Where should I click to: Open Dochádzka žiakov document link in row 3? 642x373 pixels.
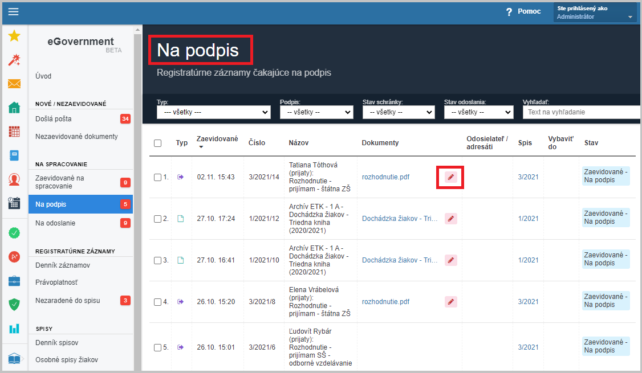click(x=400, y=260)
